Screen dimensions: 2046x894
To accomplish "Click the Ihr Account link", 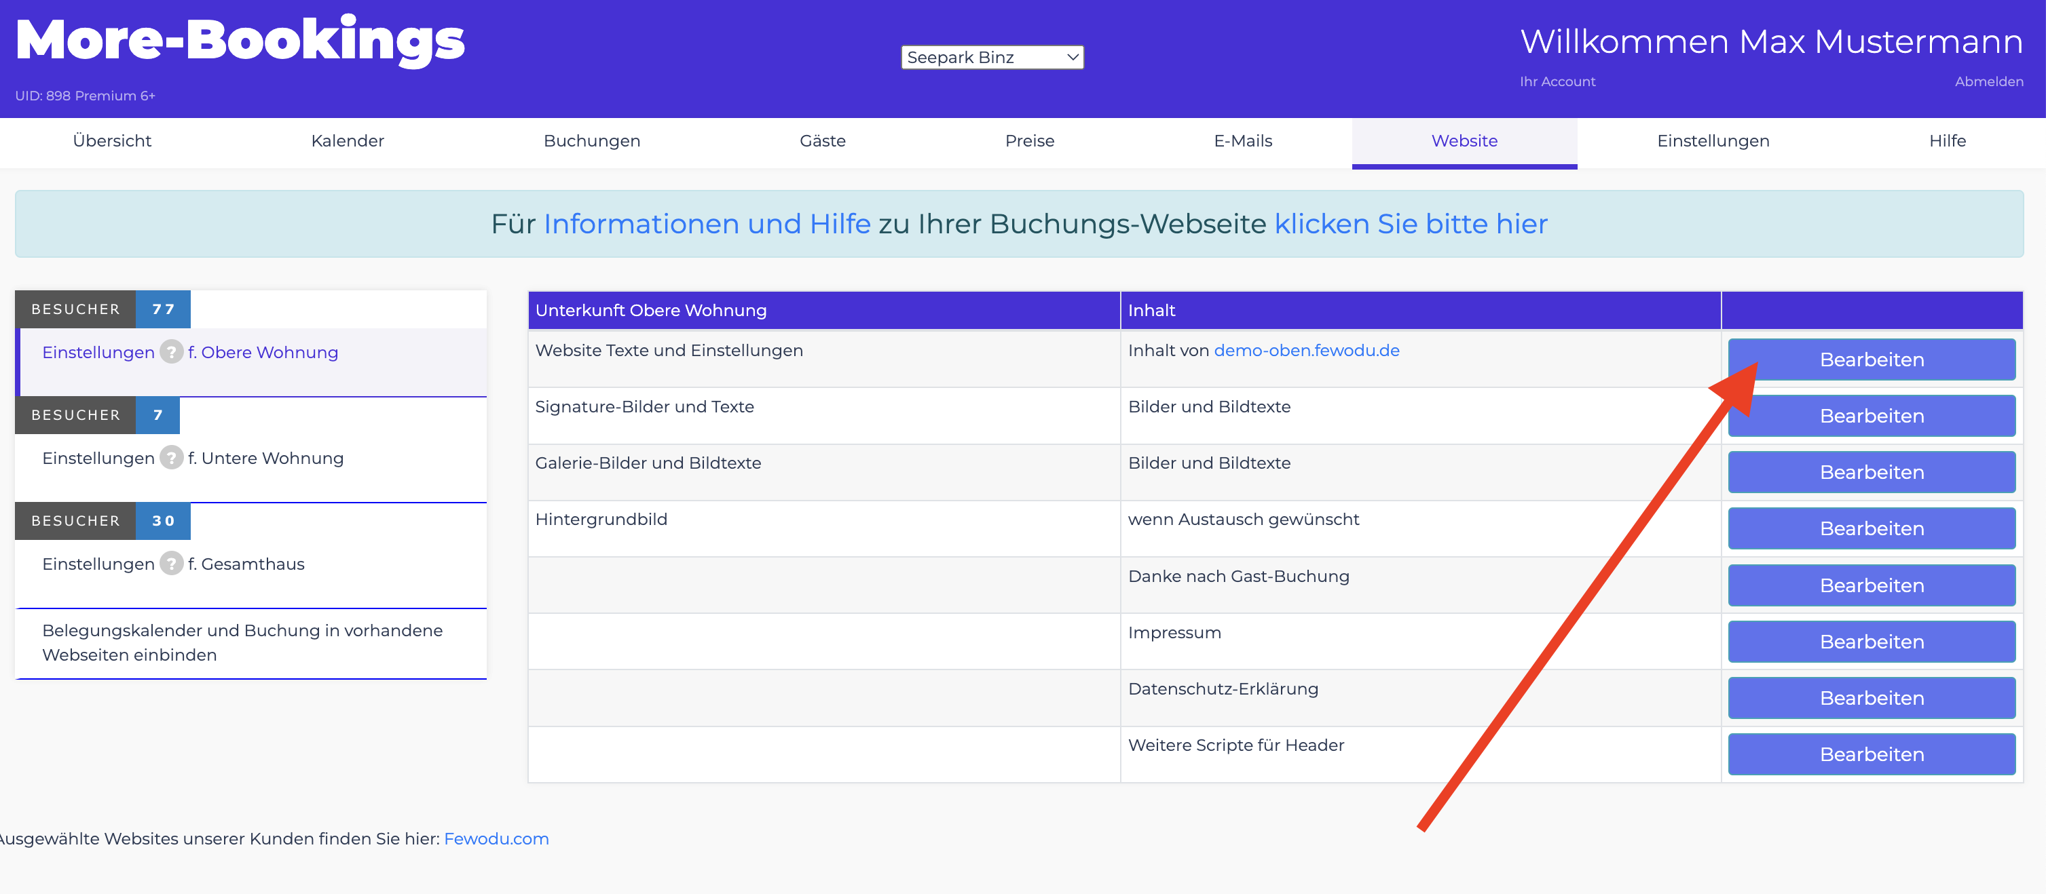I will [x=1557, y=81].
